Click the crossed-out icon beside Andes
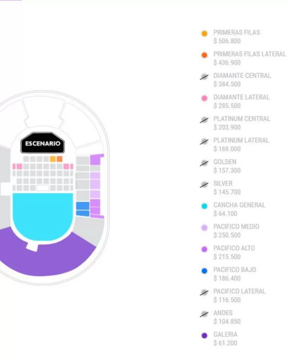289x362 pixels. click(204, 314)
